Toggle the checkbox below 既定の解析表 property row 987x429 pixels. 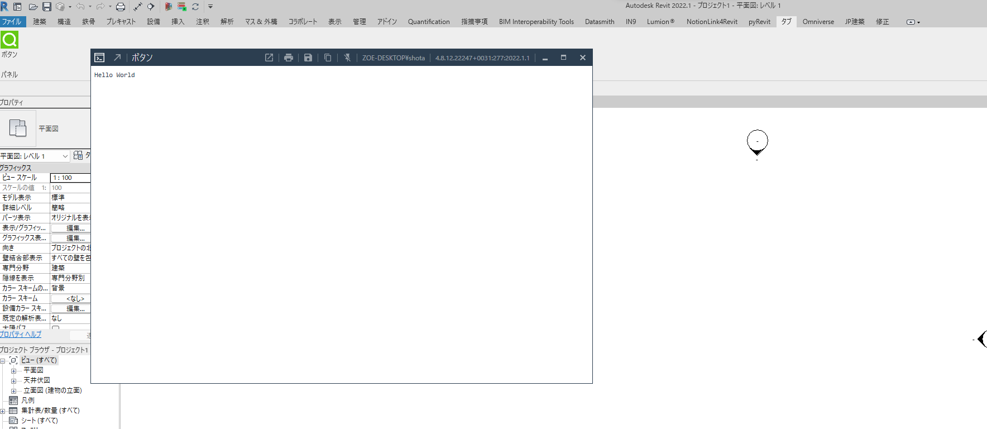coord(55,328)
